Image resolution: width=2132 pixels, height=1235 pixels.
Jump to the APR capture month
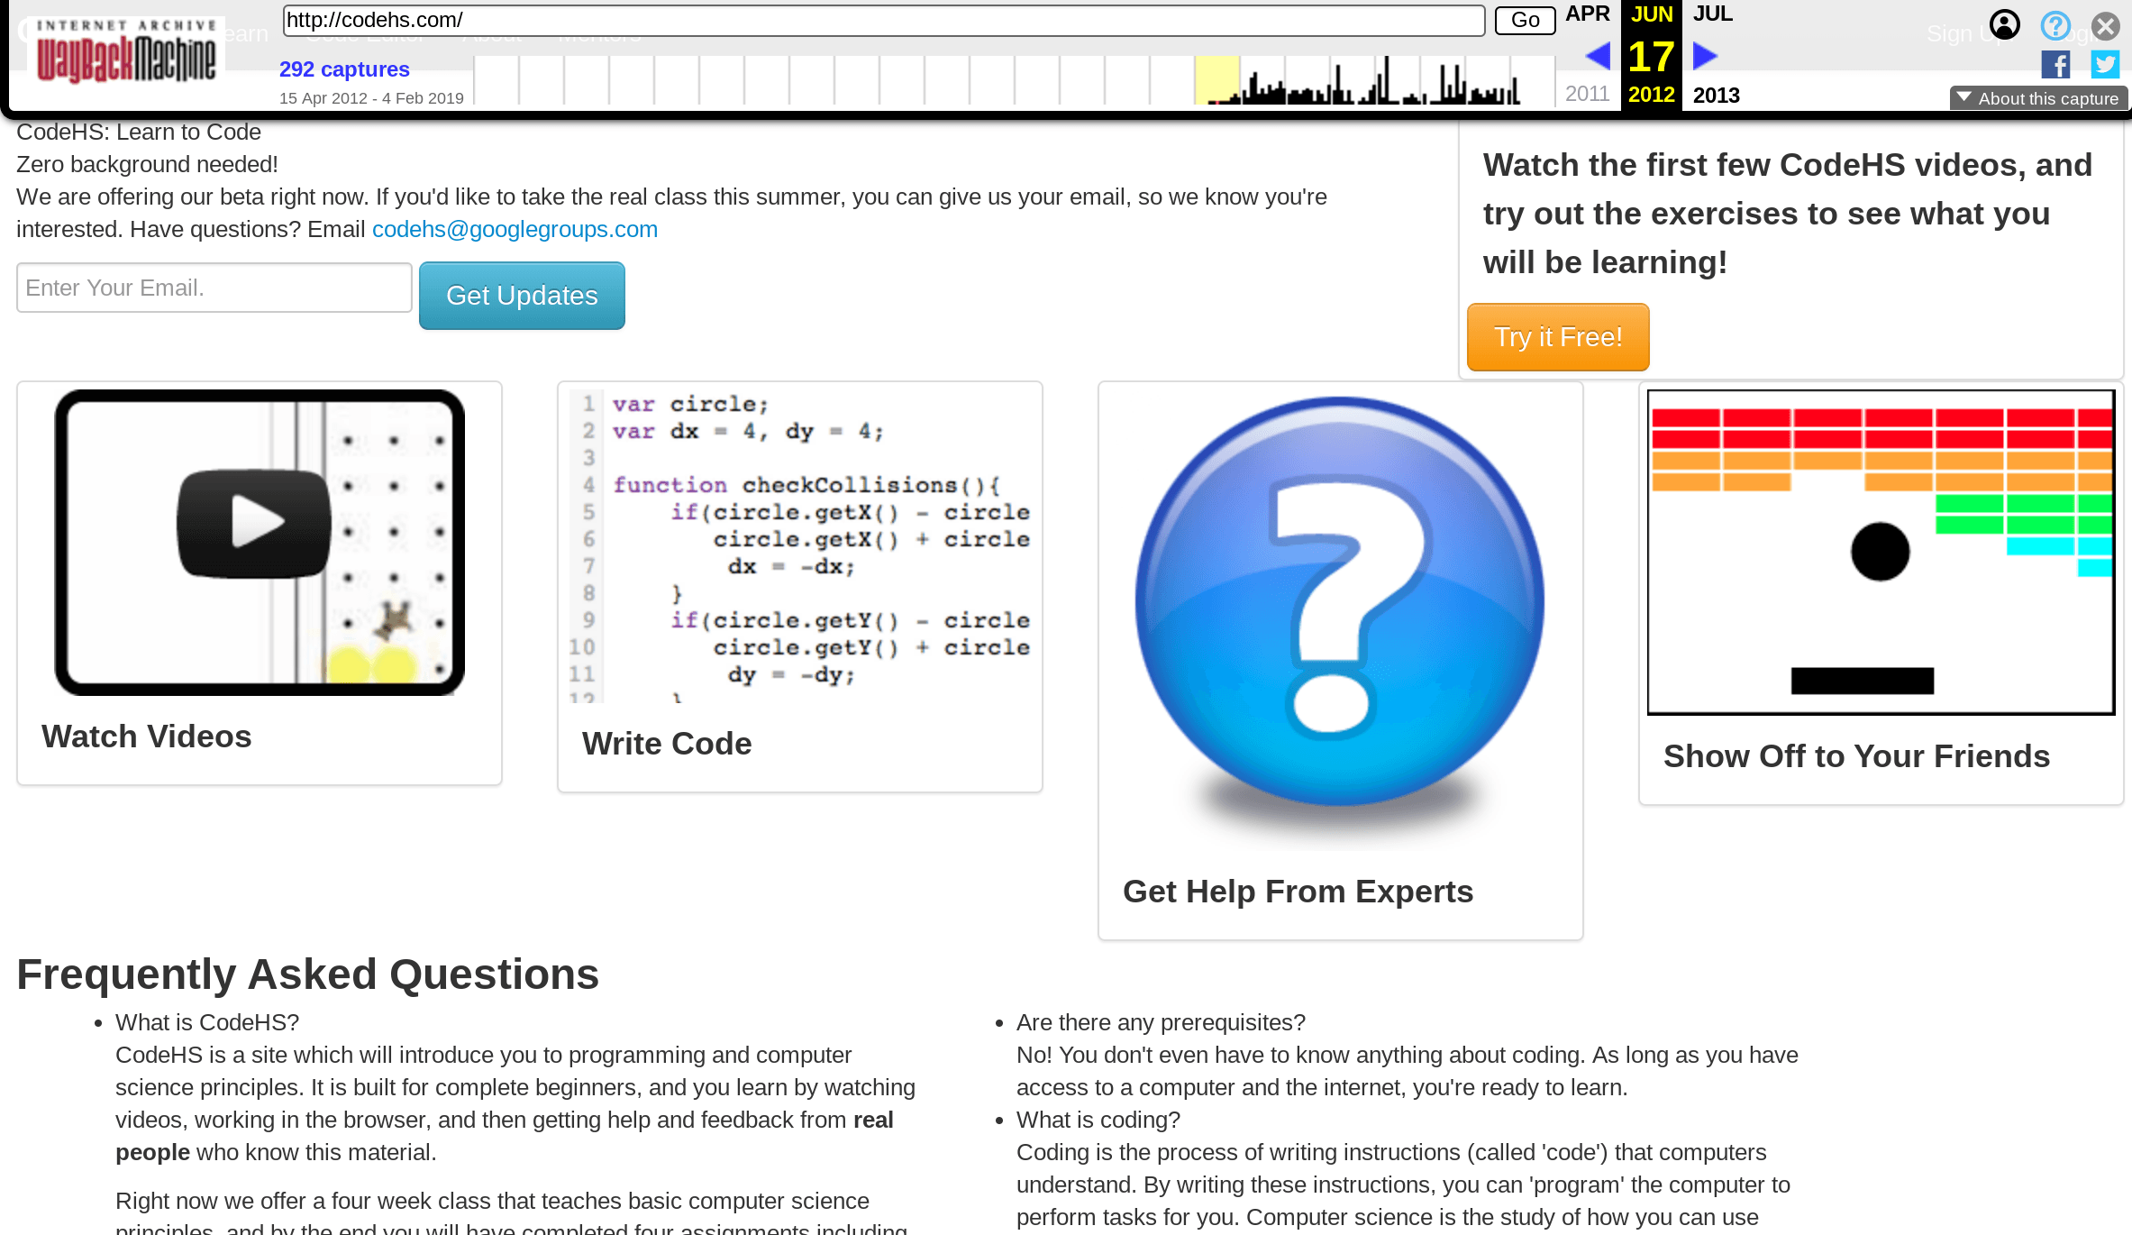click(1588, 14)
